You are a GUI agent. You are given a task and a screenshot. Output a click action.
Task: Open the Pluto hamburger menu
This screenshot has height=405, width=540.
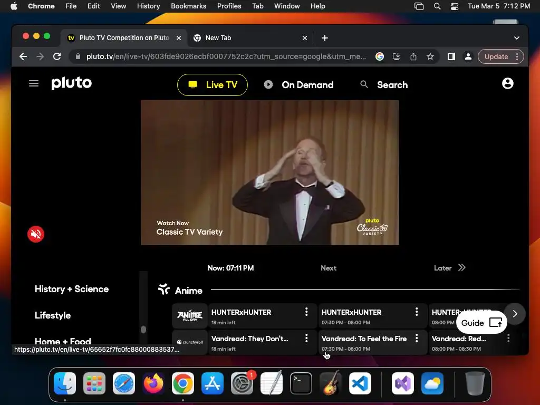coord(33,83)
